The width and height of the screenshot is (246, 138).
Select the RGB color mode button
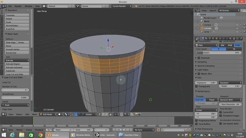point(230,45)
